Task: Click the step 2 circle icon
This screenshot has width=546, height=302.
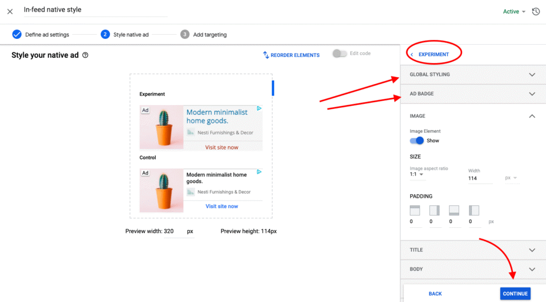Action: (x=105, y=35)
